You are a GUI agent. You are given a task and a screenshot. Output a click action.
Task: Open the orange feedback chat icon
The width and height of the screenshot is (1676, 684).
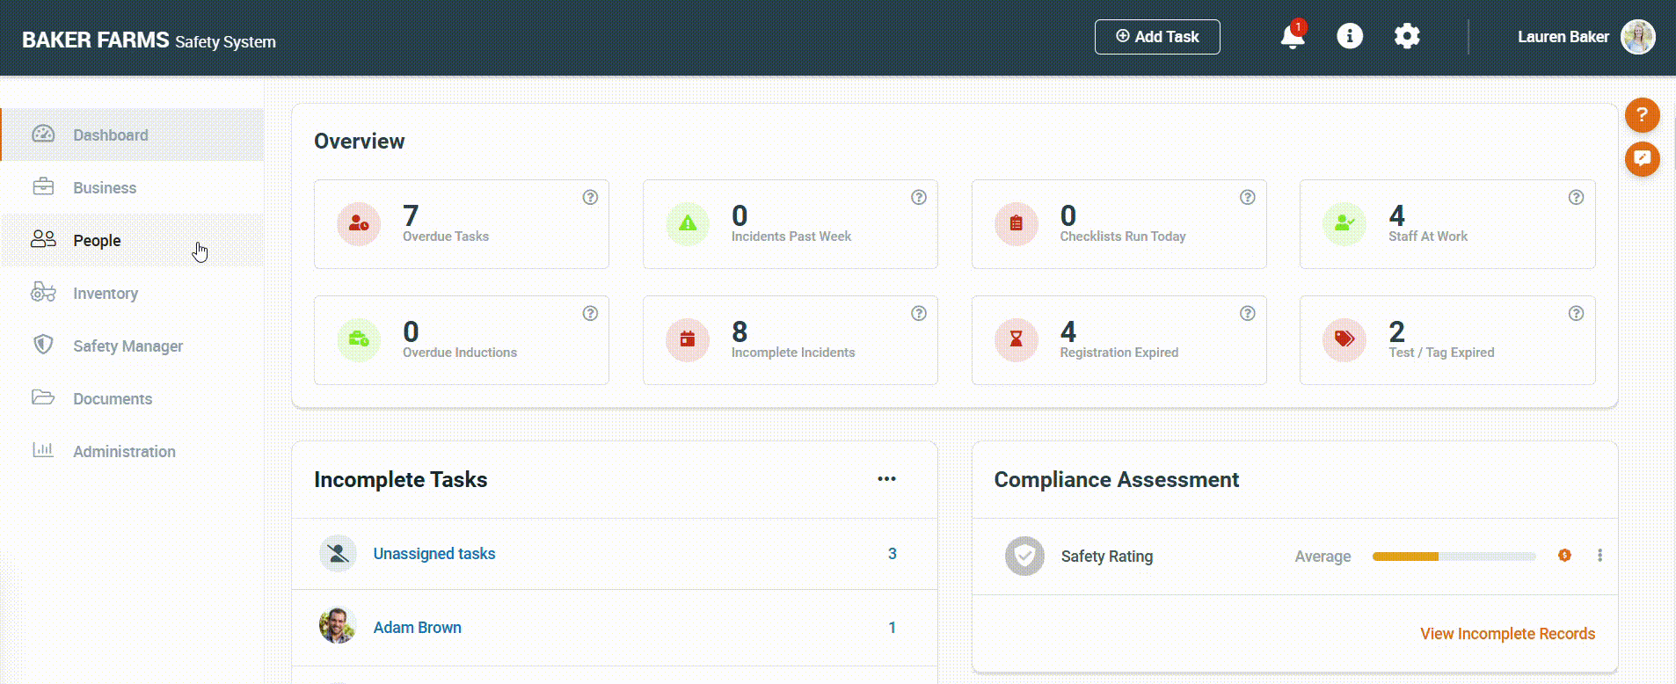[x=1641, y=159]
